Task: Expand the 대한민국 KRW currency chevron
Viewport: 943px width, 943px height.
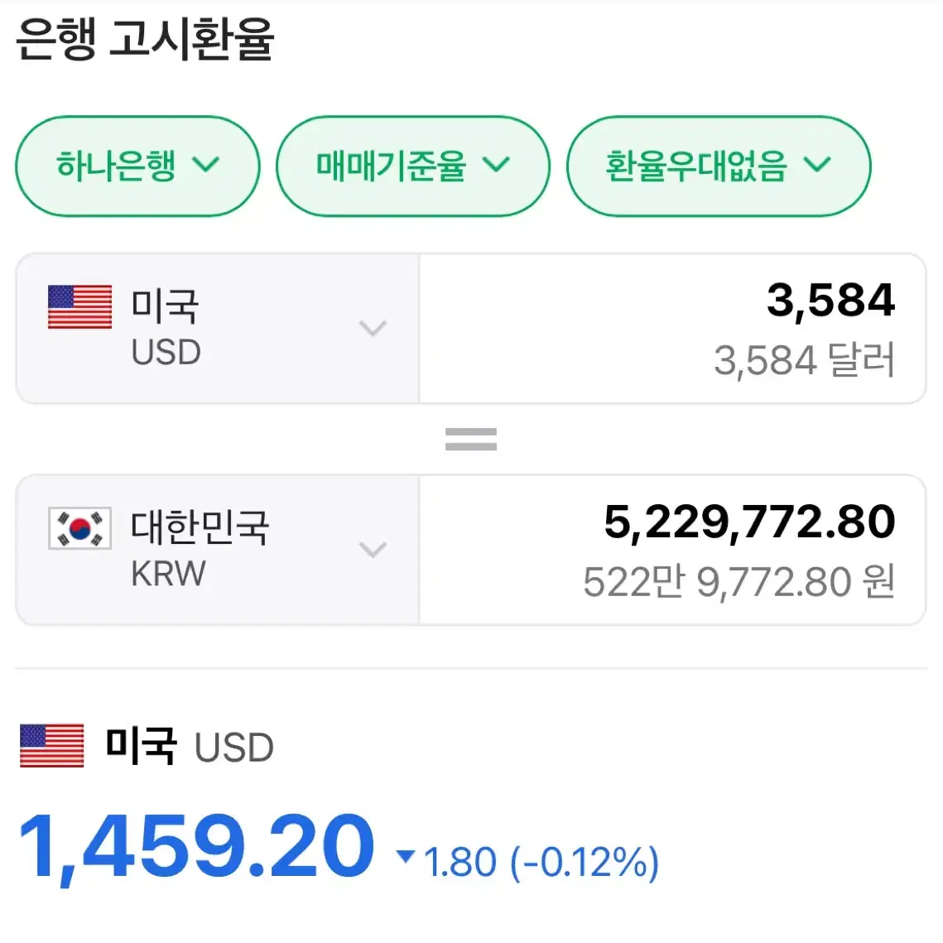Action: pos(373,550)
